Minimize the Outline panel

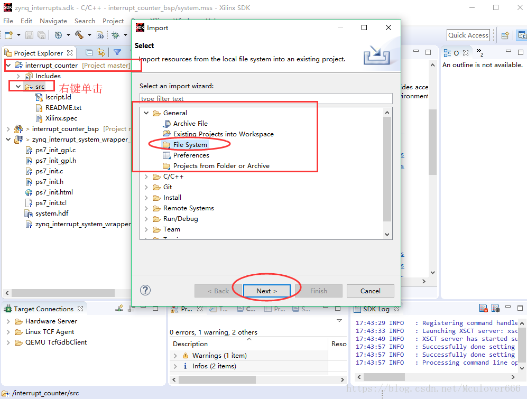click(508, 51)
